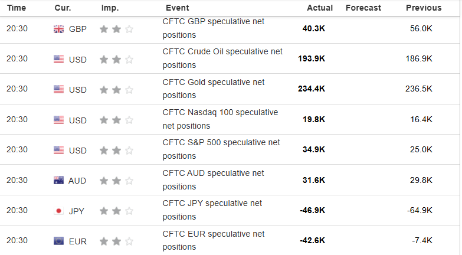Click the UK flag icon for GBP
Screen dimensions: 462x255
point(58,29)
